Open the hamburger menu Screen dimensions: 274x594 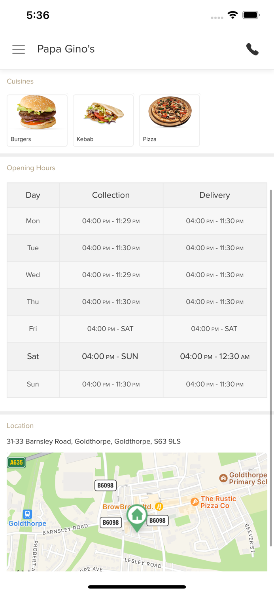(x=19, y=49)
